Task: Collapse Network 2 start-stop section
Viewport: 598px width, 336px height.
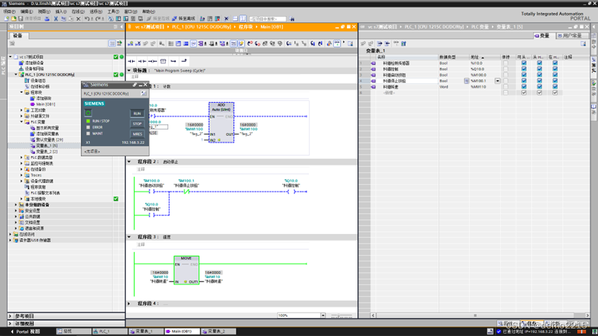Action: pyautogui.click(x=129, y=161)
